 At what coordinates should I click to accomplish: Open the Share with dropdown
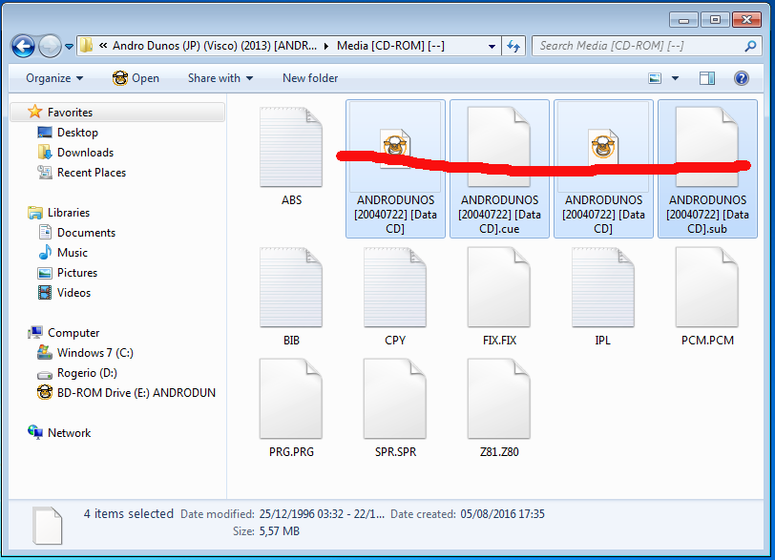tap(220, 78)
